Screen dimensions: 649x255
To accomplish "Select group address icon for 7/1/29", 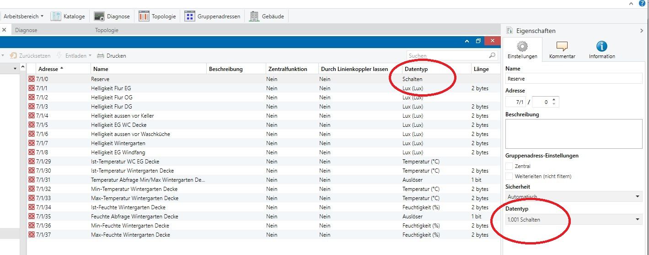I will pos(32,161).
